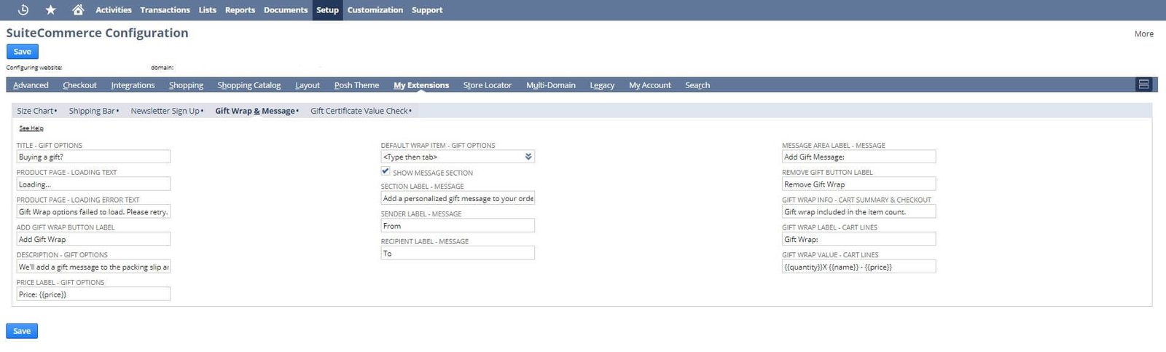Switch to the Advanced tab
The image size is (1166, 352).
click(31, 85)
